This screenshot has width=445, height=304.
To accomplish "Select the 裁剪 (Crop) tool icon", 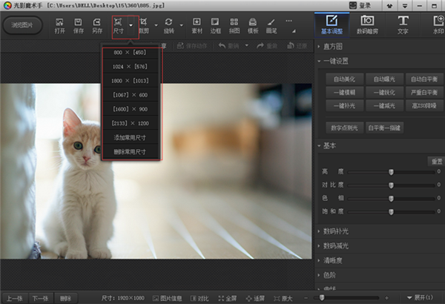I will [144, 24].
